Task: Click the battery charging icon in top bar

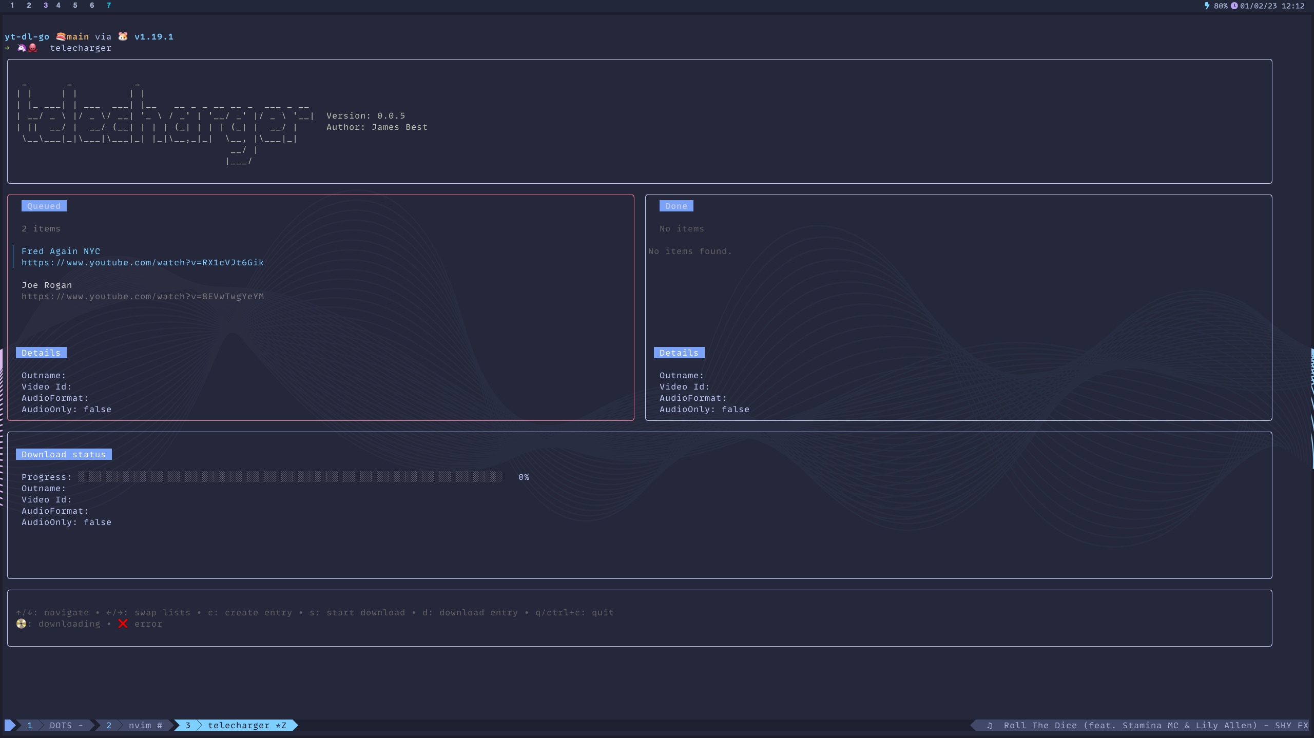Action: coord(1207,6)
